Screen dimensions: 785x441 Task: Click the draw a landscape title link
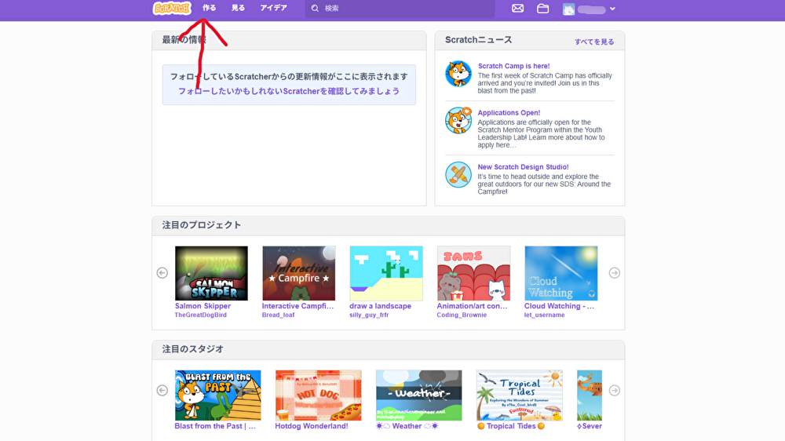coord(380,306)
